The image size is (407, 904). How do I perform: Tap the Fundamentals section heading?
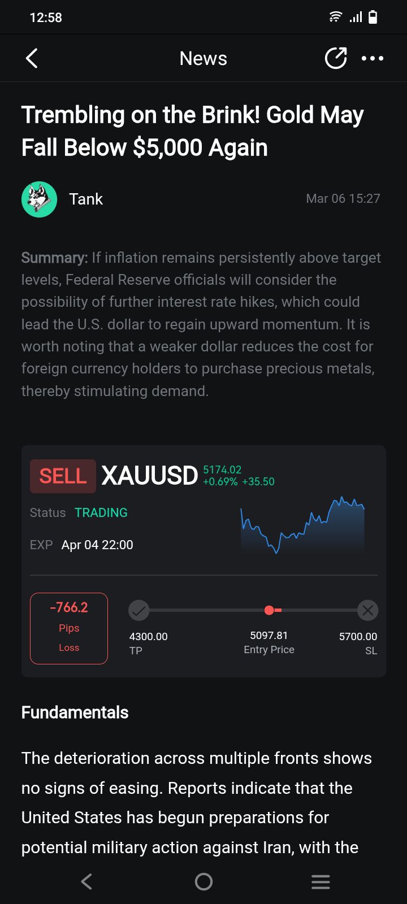[x=75, y=712]
